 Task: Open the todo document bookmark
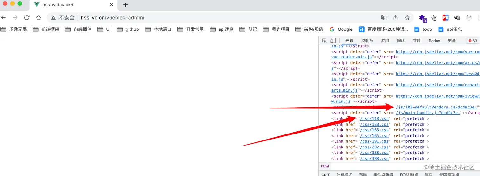coord(423,29)
